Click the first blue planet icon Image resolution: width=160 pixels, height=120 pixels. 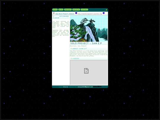tap(76, 13)
